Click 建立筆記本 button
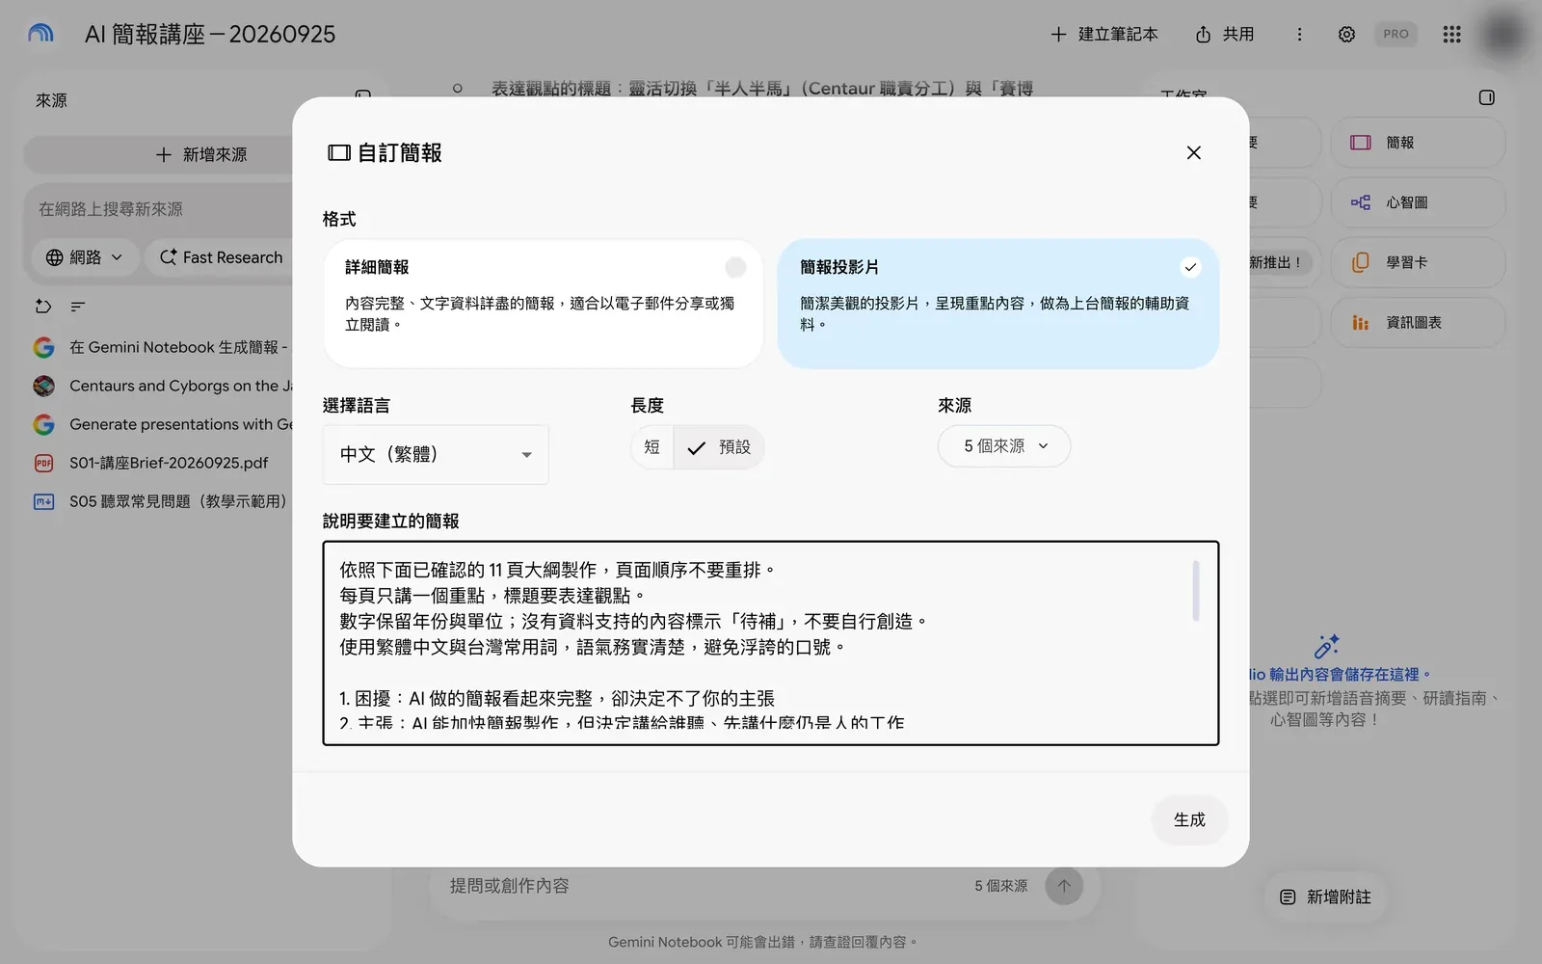Screen dimensions: 1542x964 click(x=1103, y=35)
